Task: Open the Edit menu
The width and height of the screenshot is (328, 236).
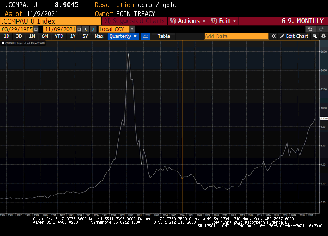Action: point(224,21)
